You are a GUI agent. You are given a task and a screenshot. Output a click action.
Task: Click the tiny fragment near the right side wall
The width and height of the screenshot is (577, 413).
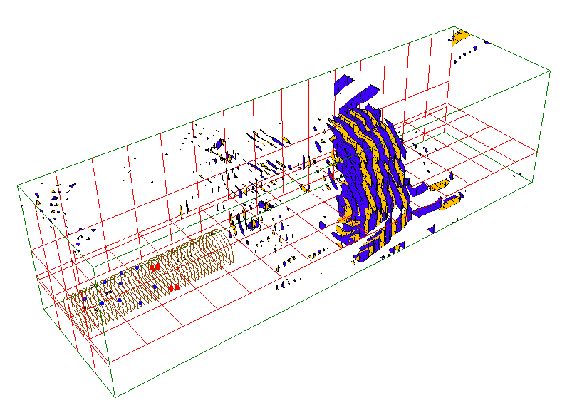point(519,173)
